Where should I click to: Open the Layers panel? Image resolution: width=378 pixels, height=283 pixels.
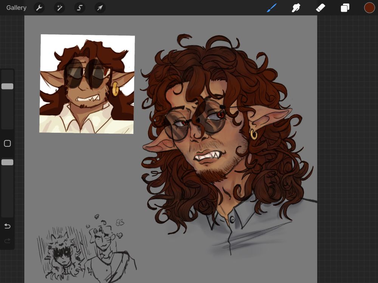[x=345, y=8]
